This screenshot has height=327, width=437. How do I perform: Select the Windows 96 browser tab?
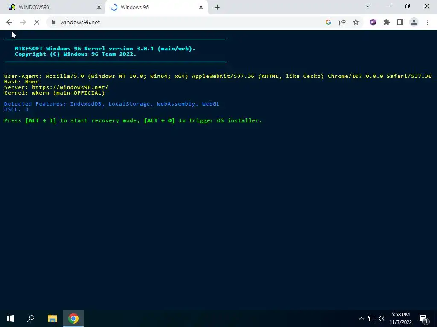coord(156,7)
